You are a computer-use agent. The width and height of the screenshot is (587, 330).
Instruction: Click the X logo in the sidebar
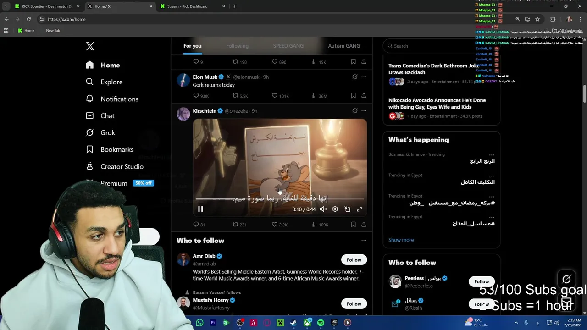tap(90, 46)
